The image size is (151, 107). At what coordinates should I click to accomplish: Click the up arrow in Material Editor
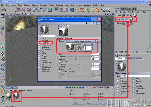[93, 23]
